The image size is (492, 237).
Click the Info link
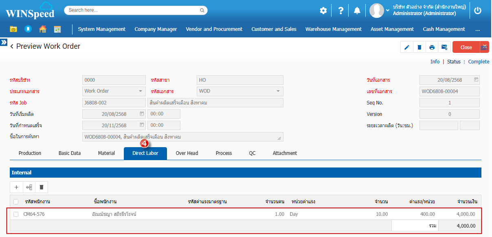coord(435,62)
